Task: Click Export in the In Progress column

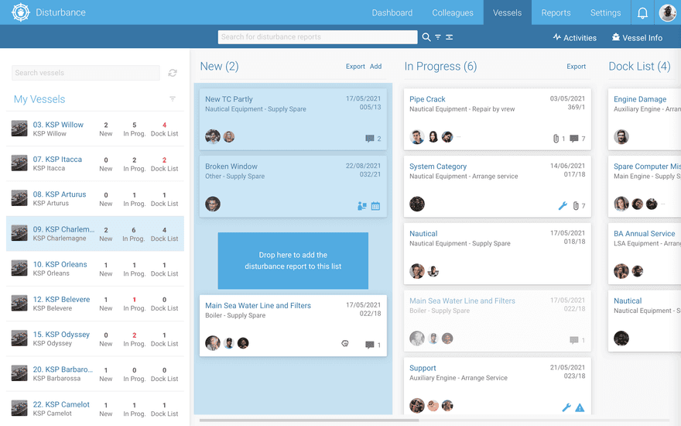Action: [576, 67]
